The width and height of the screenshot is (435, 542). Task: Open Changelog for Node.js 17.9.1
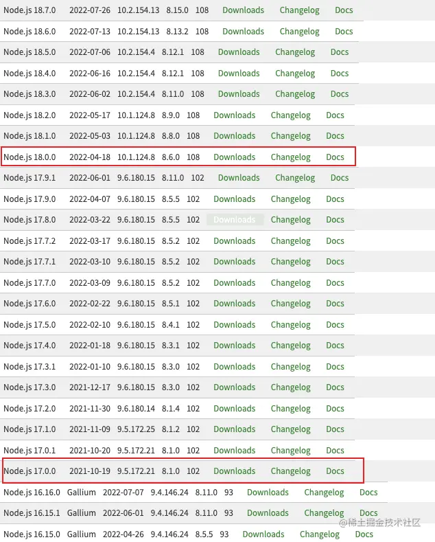tap(295, 178)
